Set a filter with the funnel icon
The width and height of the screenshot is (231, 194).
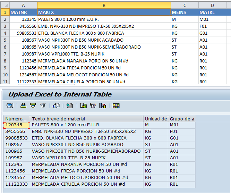43,106
